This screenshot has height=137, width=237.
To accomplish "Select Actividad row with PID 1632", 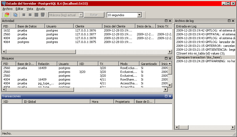I will point(87,30).
